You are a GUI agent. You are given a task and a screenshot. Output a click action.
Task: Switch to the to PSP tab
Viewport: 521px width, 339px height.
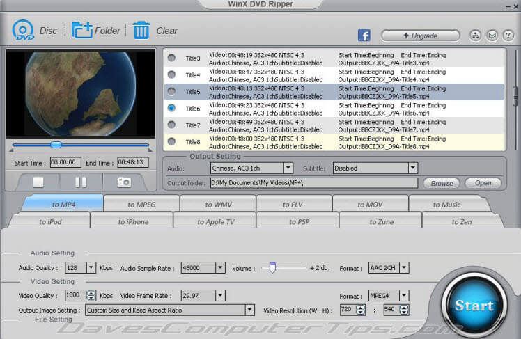coord(299,221)
